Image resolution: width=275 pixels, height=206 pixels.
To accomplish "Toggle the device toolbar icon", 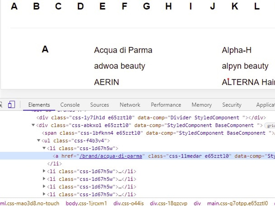I will pos(12,105).
